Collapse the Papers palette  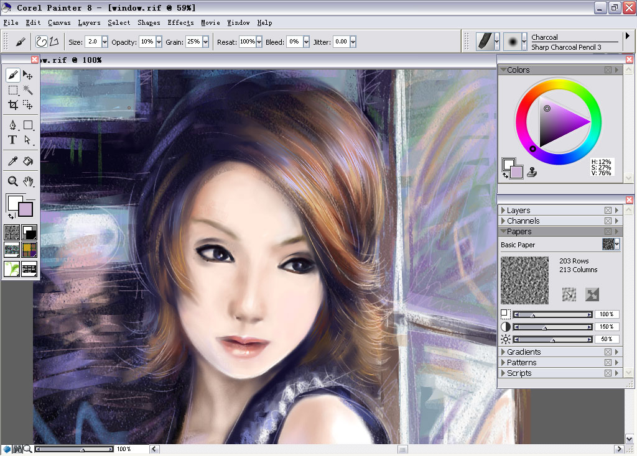pyautogui.click(x=503, y=231)
